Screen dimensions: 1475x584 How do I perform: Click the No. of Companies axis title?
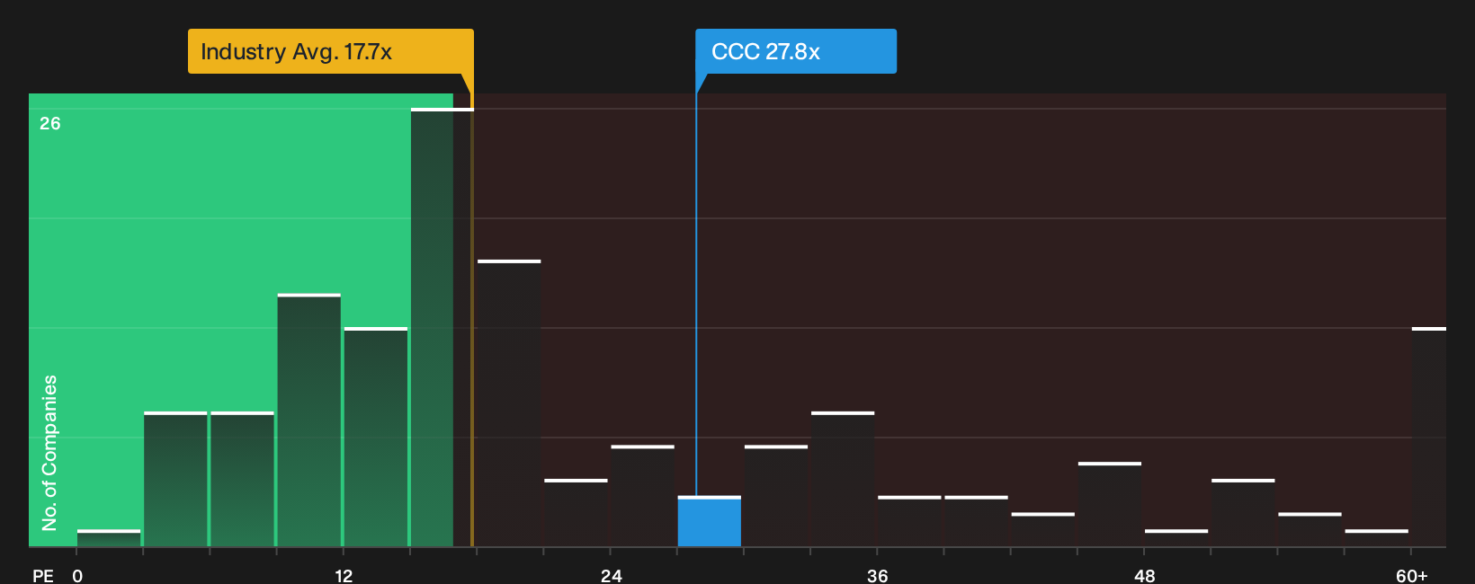(49, 452)
